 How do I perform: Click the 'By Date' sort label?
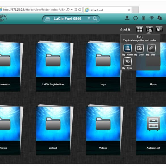[x=139, y=55]
